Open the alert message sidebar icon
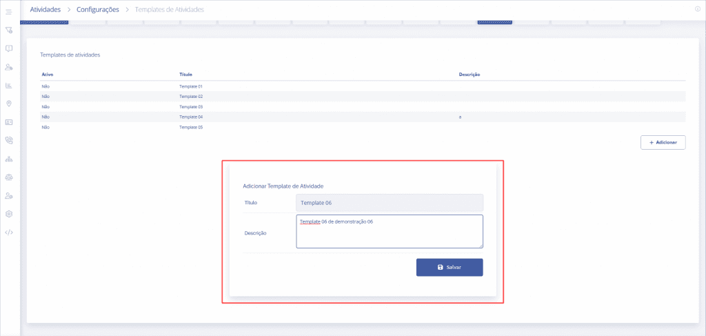Image resolution: width=706 pixels, height=336 pixels. click(8, 48)
